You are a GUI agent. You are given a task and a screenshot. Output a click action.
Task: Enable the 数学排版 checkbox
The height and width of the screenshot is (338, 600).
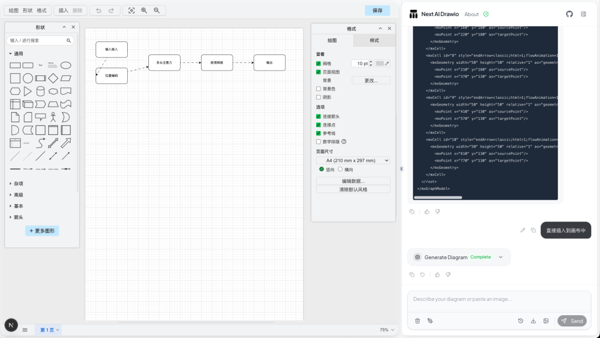pyautogui.click(x=318, y=142)
